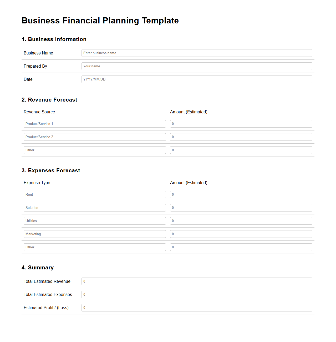Click the amount field beside Product/Service 2
336x342 pixels.
point(241,137)
